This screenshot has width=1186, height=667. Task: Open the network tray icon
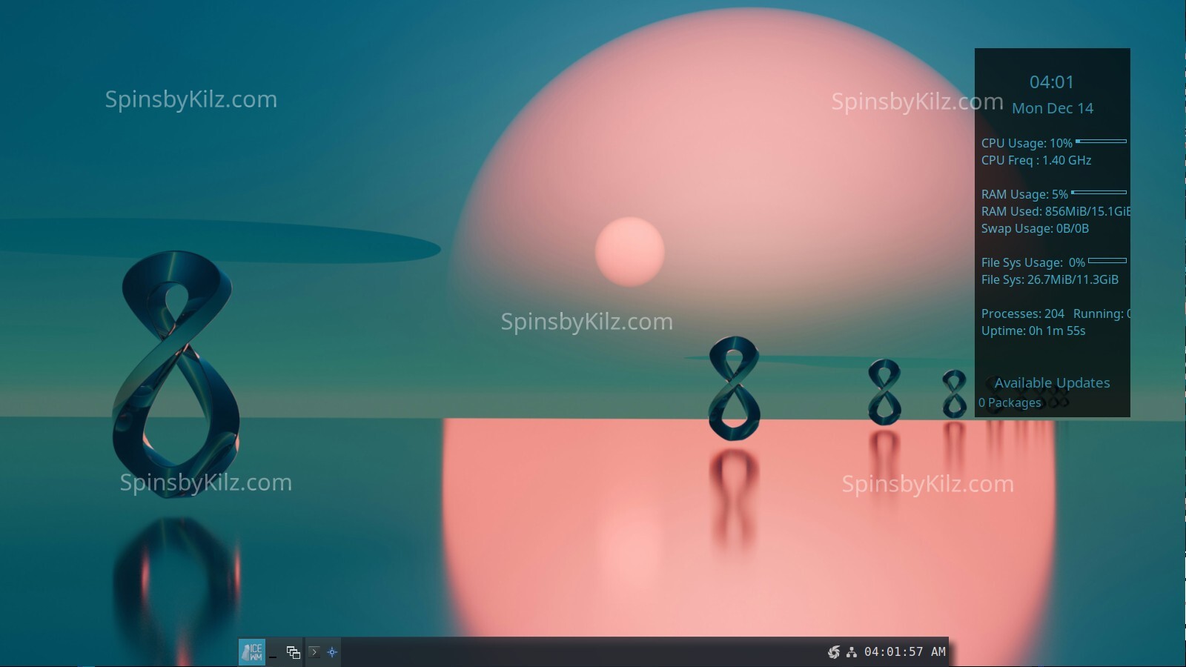tap(852, 652)
